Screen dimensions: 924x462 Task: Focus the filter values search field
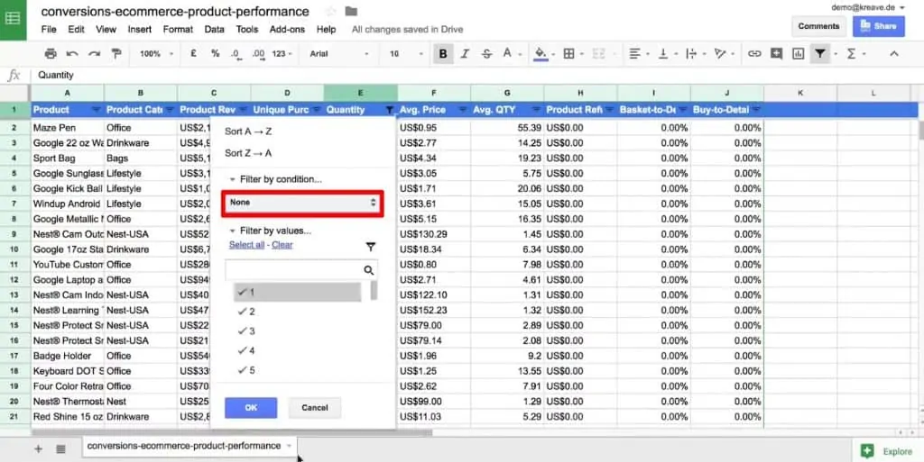pos(301,270)
